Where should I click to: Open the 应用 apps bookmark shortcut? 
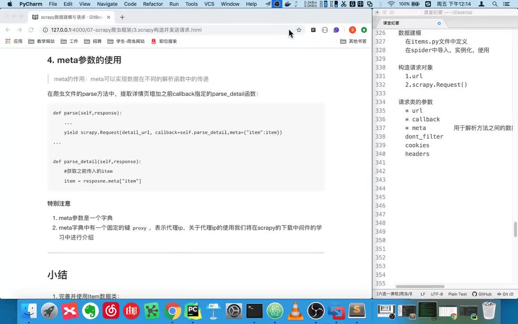click(14, 41)
